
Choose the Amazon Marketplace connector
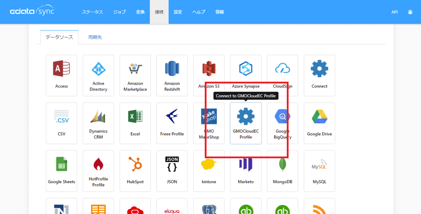(135, 76)
